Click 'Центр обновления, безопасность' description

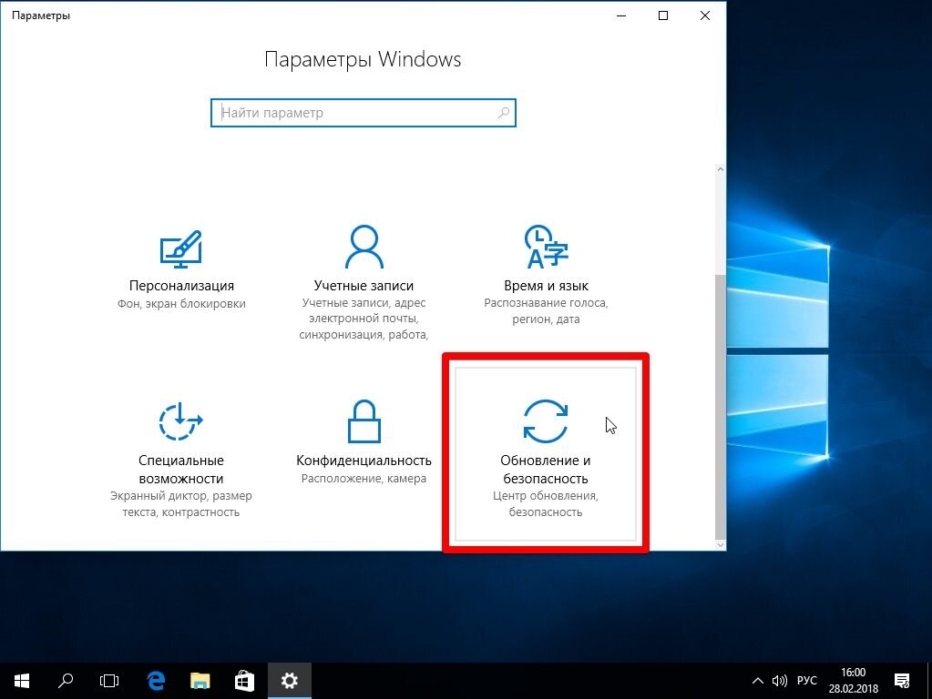tap(546, 503)
